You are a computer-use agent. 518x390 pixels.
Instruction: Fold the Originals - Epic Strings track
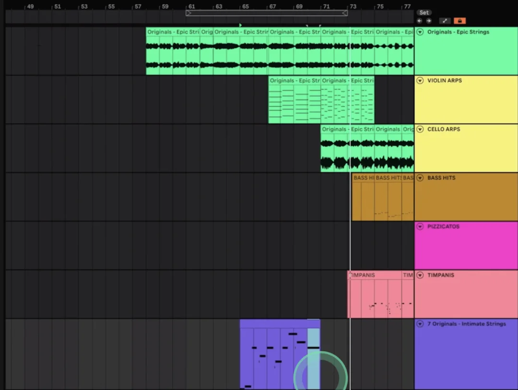[x=420, y=32]
